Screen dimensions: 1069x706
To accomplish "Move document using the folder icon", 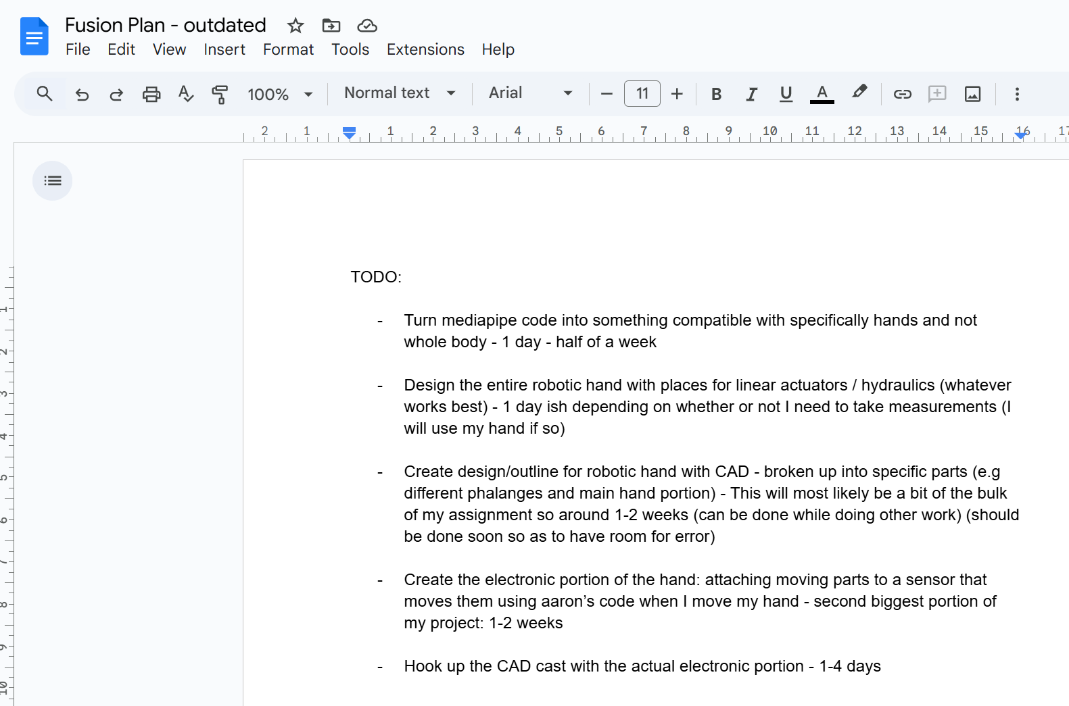I will coord(331,26).
